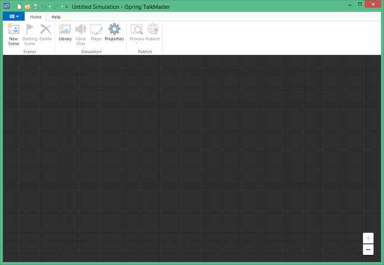Preview the simulation
This screenshot has width=384, height=265.
click(137, 33)
